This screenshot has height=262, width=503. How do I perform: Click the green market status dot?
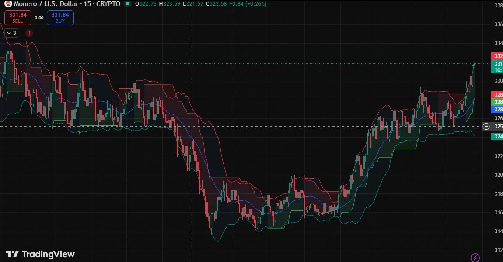pos(127,4)
